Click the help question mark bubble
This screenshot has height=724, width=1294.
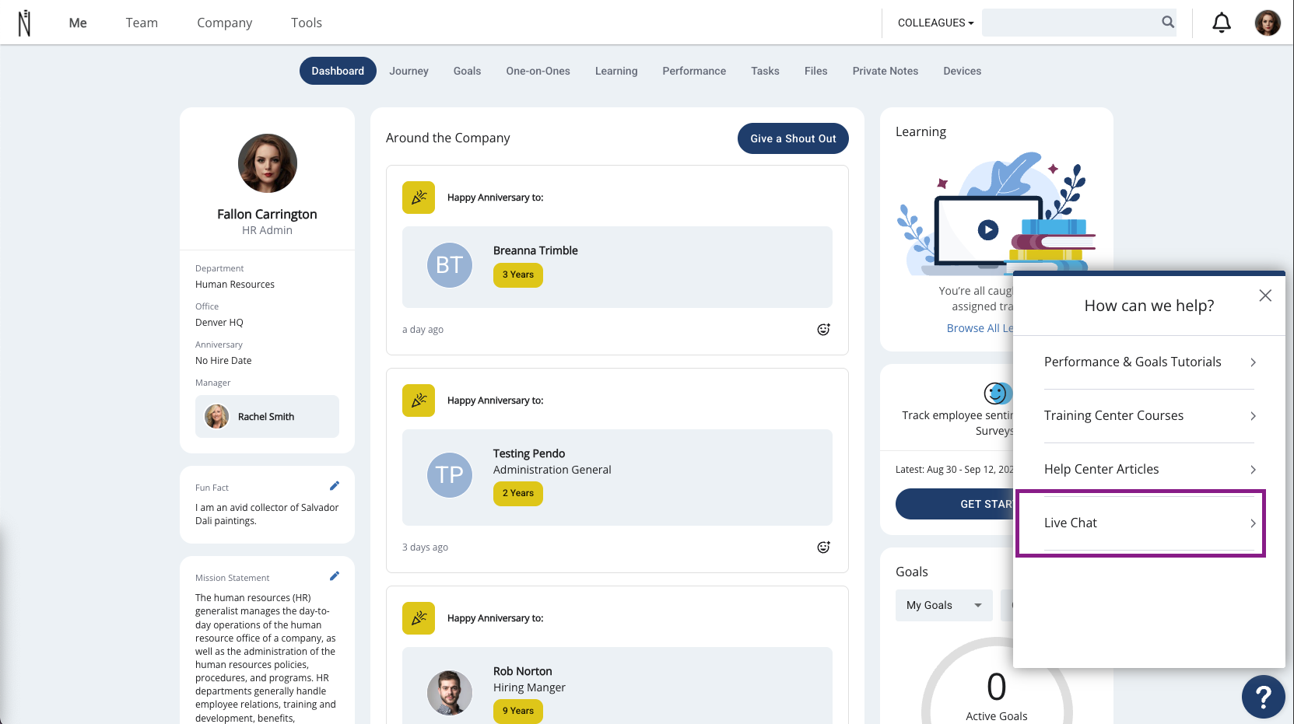click(x=1263, y=697)
